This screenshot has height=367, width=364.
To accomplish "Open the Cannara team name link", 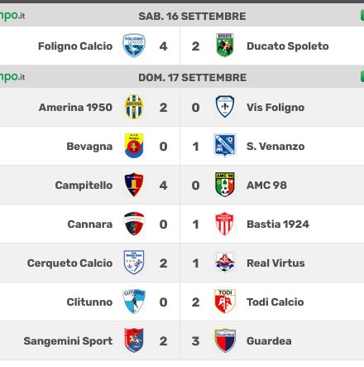I will click(90, 225).
